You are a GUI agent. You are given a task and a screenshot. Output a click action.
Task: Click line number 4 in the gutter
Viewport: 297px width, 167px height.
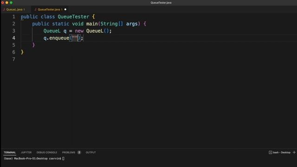click(x=13, y=38)
